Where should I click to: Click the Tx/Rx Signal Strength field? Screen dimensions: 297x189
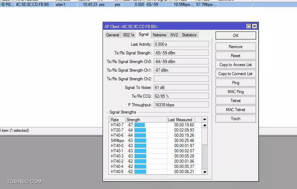pos(181,53)
